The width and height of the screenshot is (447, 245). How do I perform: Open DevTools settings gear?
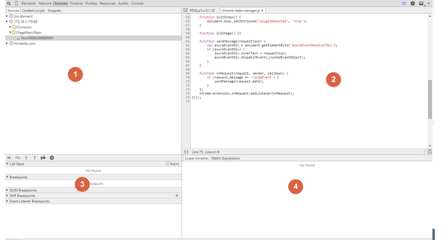[x=412, y=4]
